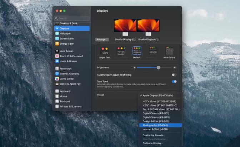Click the Studio Display (2) label
This screenshot has height=147, width=240.
pos(125,40)
